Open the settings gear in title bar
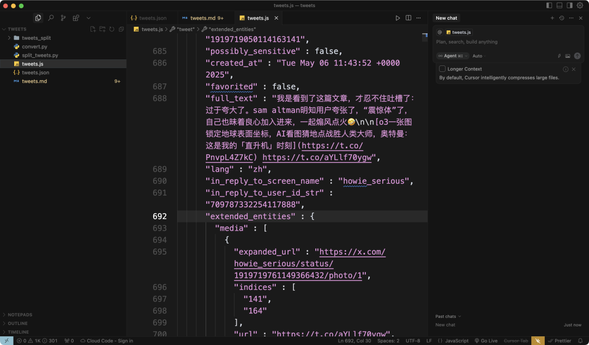 (580, 5)
